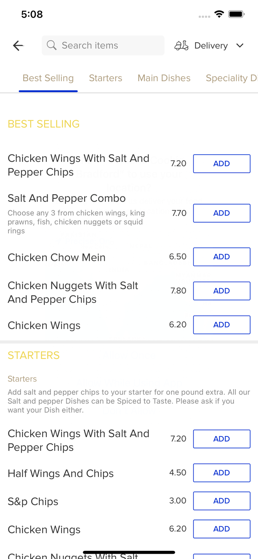Tap the home indicator bar
The width and height of the screenshot is (258, 559).
(129, 552)
